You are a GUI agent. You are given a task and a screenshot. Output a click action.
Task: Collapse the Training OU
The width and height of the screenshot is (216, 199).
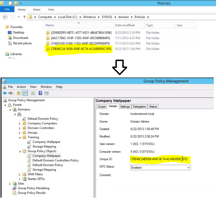coord(20,137)
